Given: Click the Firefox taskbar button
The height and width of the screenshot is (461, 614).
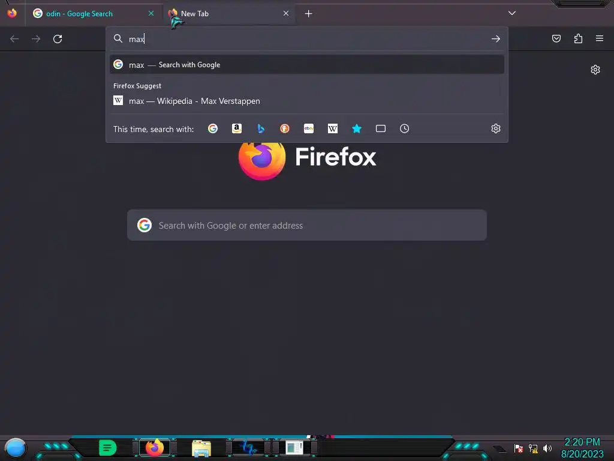Looking at the screenshot, I should [x=155, y=448].
